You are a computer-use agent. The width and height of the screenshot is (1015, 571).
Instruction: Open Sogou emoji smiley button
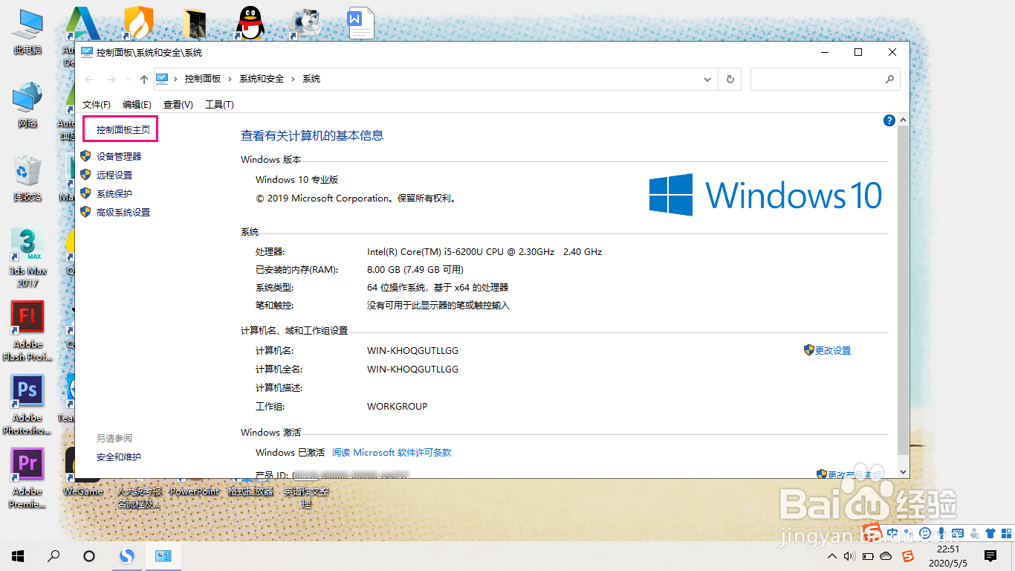pos(925,533)
